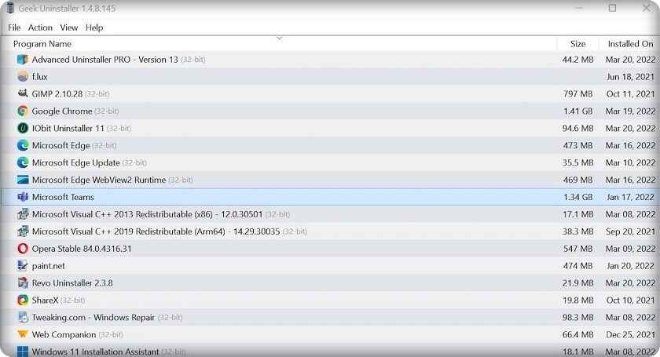Click the Visual C++ 2019 Redistributable icon
660x357 pixels.
[23, 231]
